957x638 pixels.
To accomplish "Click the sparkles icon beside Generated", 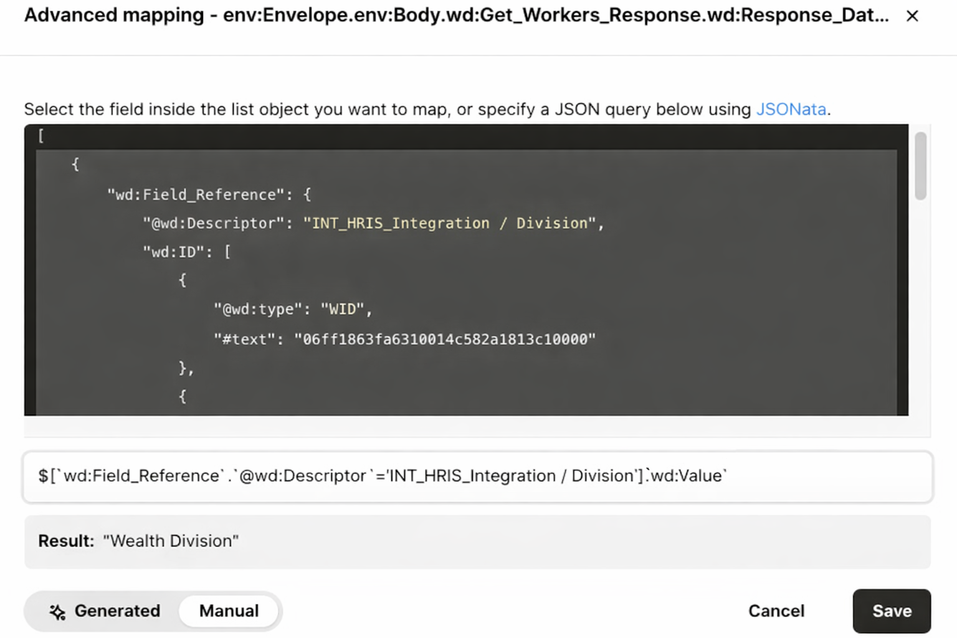I will [x=57, y=611].
